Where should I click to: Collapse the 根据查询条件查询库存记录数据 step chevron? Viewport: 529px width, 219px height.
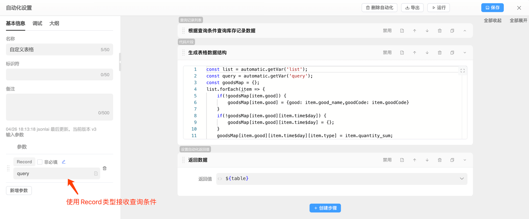click(465, 31)
